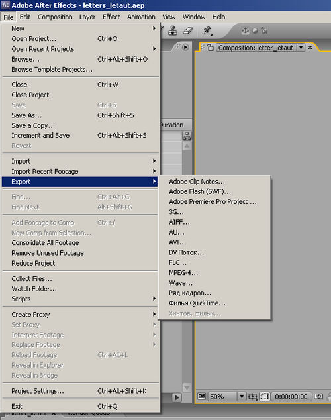This screenshot has height=420, width=331.
Task: Choose AU export format
Action: pyautogui.click(x=214, y=233)
